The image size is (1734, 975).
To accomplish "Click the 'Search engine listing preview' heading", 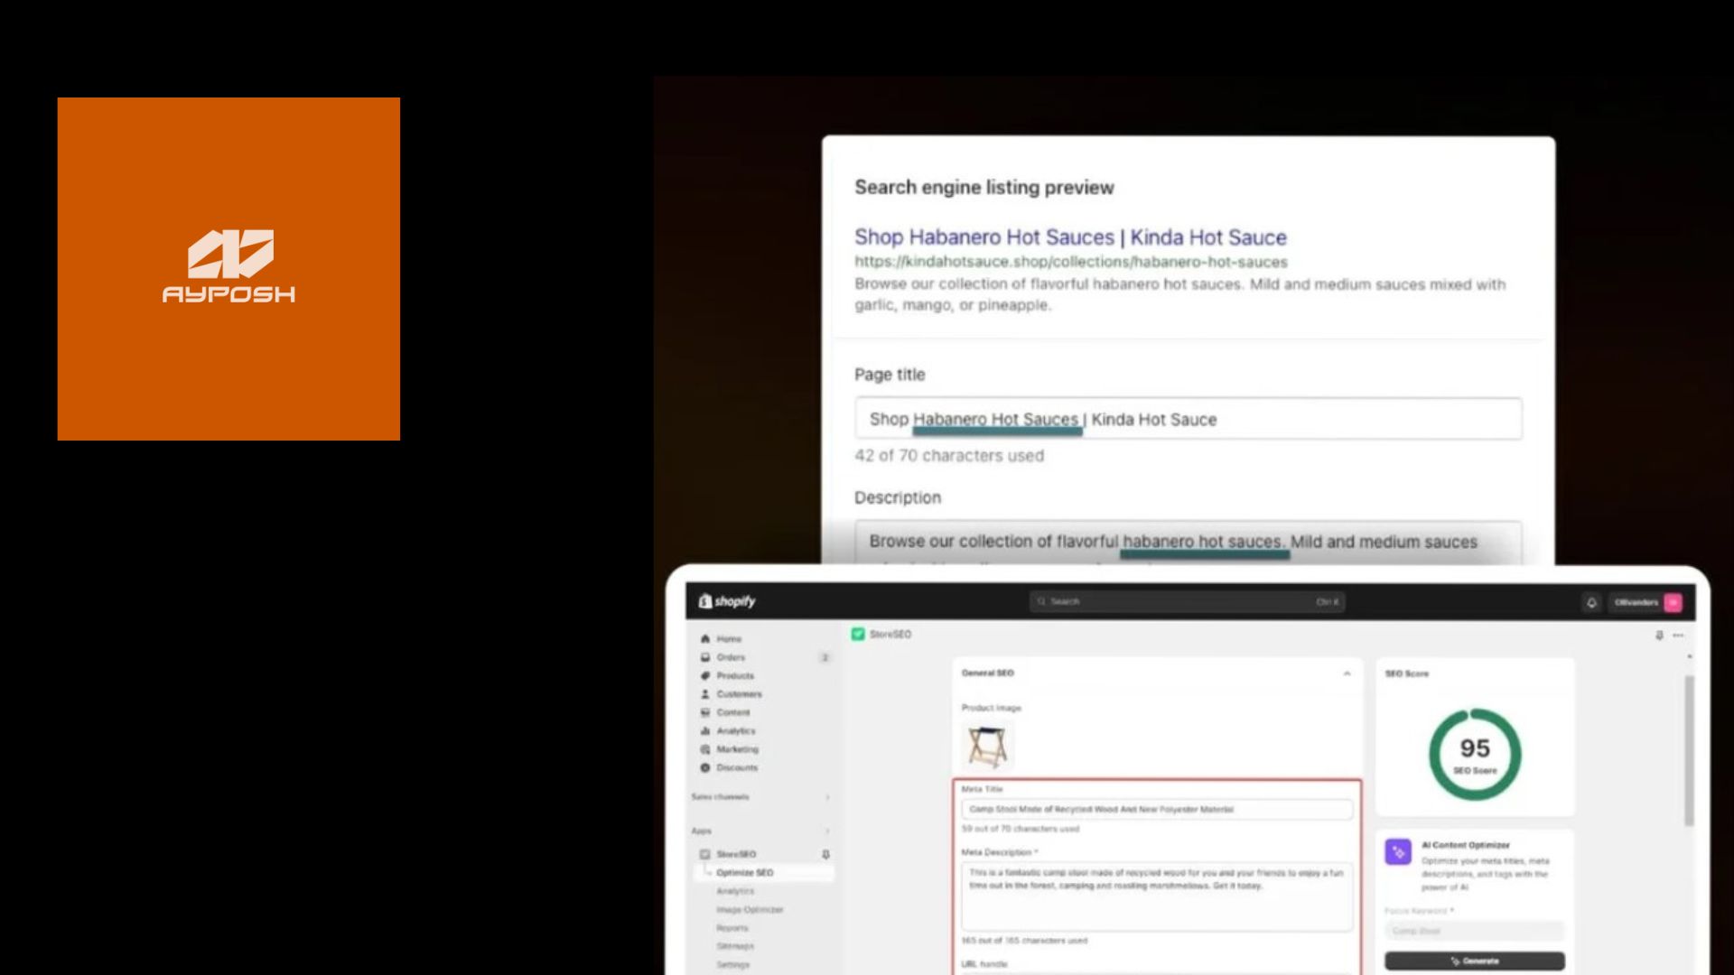I will pos(984,187).
